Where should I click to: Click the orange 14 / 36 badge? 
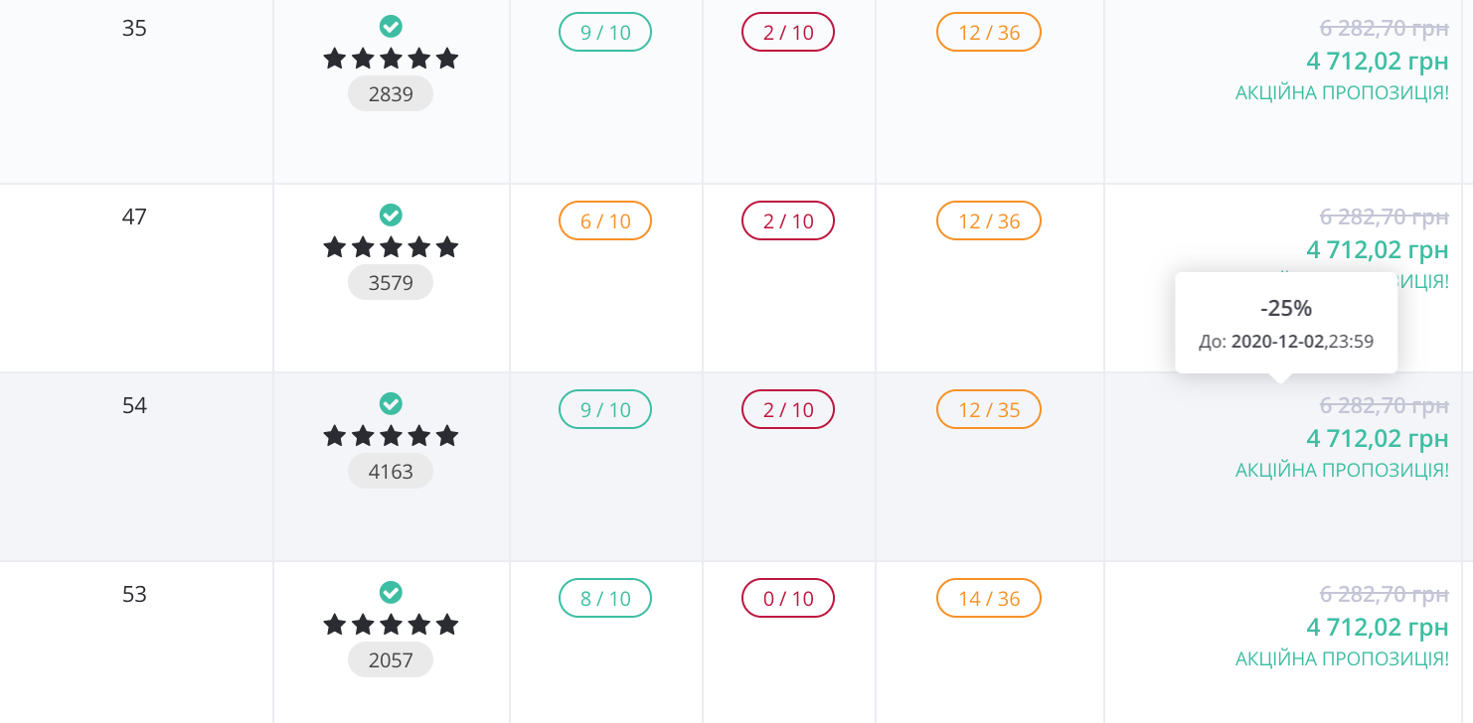(989, 598)
